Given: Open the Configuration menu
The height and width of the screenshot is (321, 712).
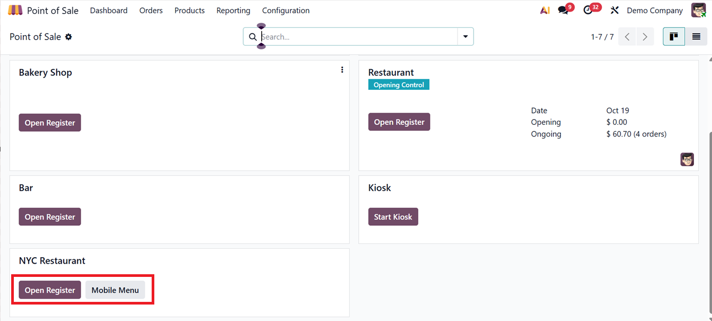Looking at the screenshot, I should click(x=286, y=11).
